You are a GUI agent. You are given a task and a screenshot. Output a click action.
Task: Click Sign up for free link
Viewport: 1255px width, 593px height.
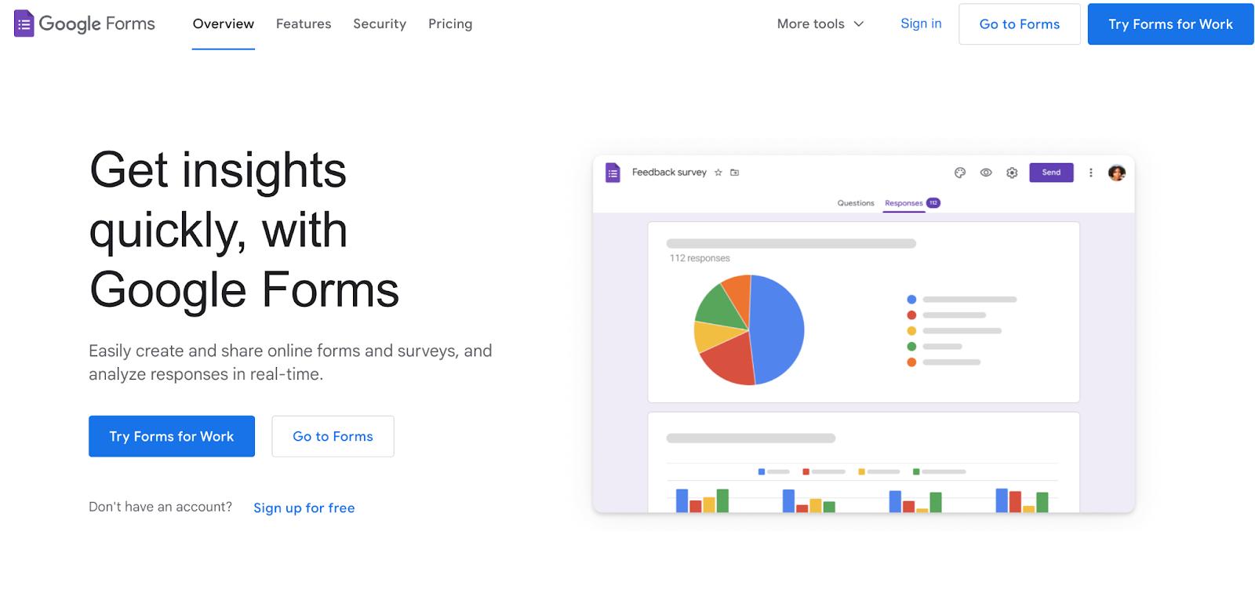[304, 508]
